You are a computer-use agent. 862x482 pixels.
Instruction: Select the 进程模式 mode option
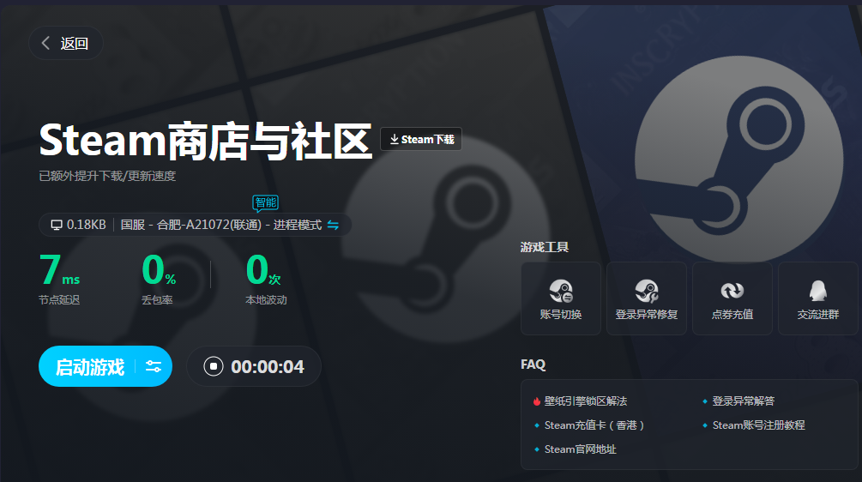point(298,225)
